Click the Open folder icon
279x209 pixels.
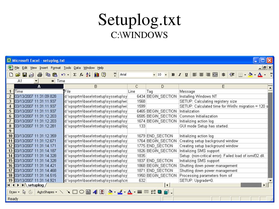[x=18, y=75]
